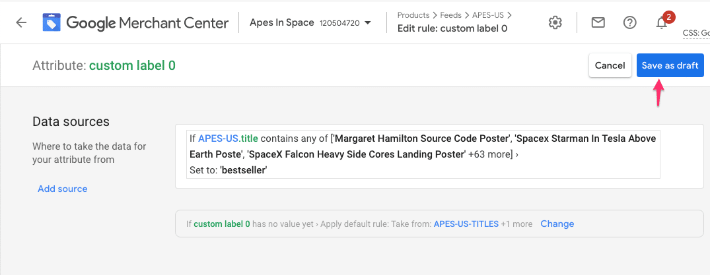
Task: Go back using the left arrow icon
Action: [21, 22]
